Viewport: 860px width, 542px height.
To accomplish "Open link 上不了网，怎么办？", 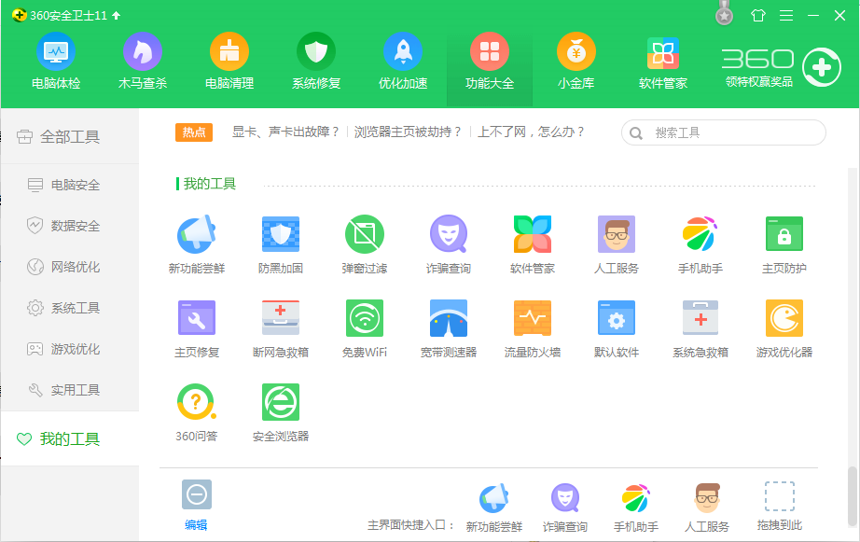I will coord(531,132).
